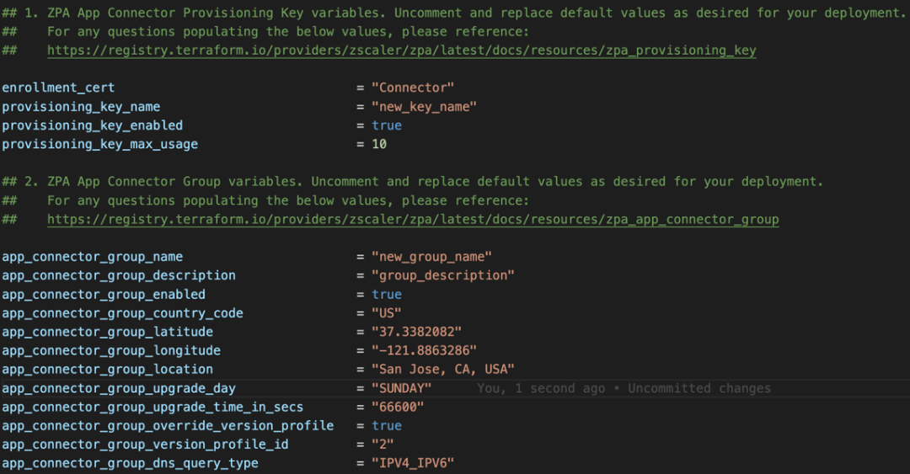Click the latitude value "37.3382082"
This screenshot has height=474, width=910.
click(416, 332)
